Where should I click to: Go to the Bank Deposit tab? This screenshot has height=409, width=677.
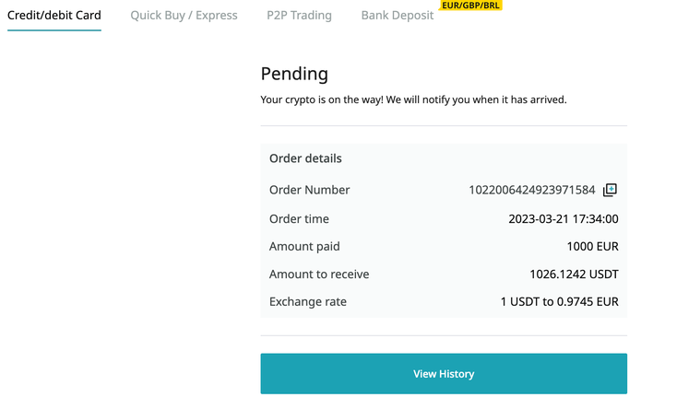pyautogui.click(x=398, y=16)
